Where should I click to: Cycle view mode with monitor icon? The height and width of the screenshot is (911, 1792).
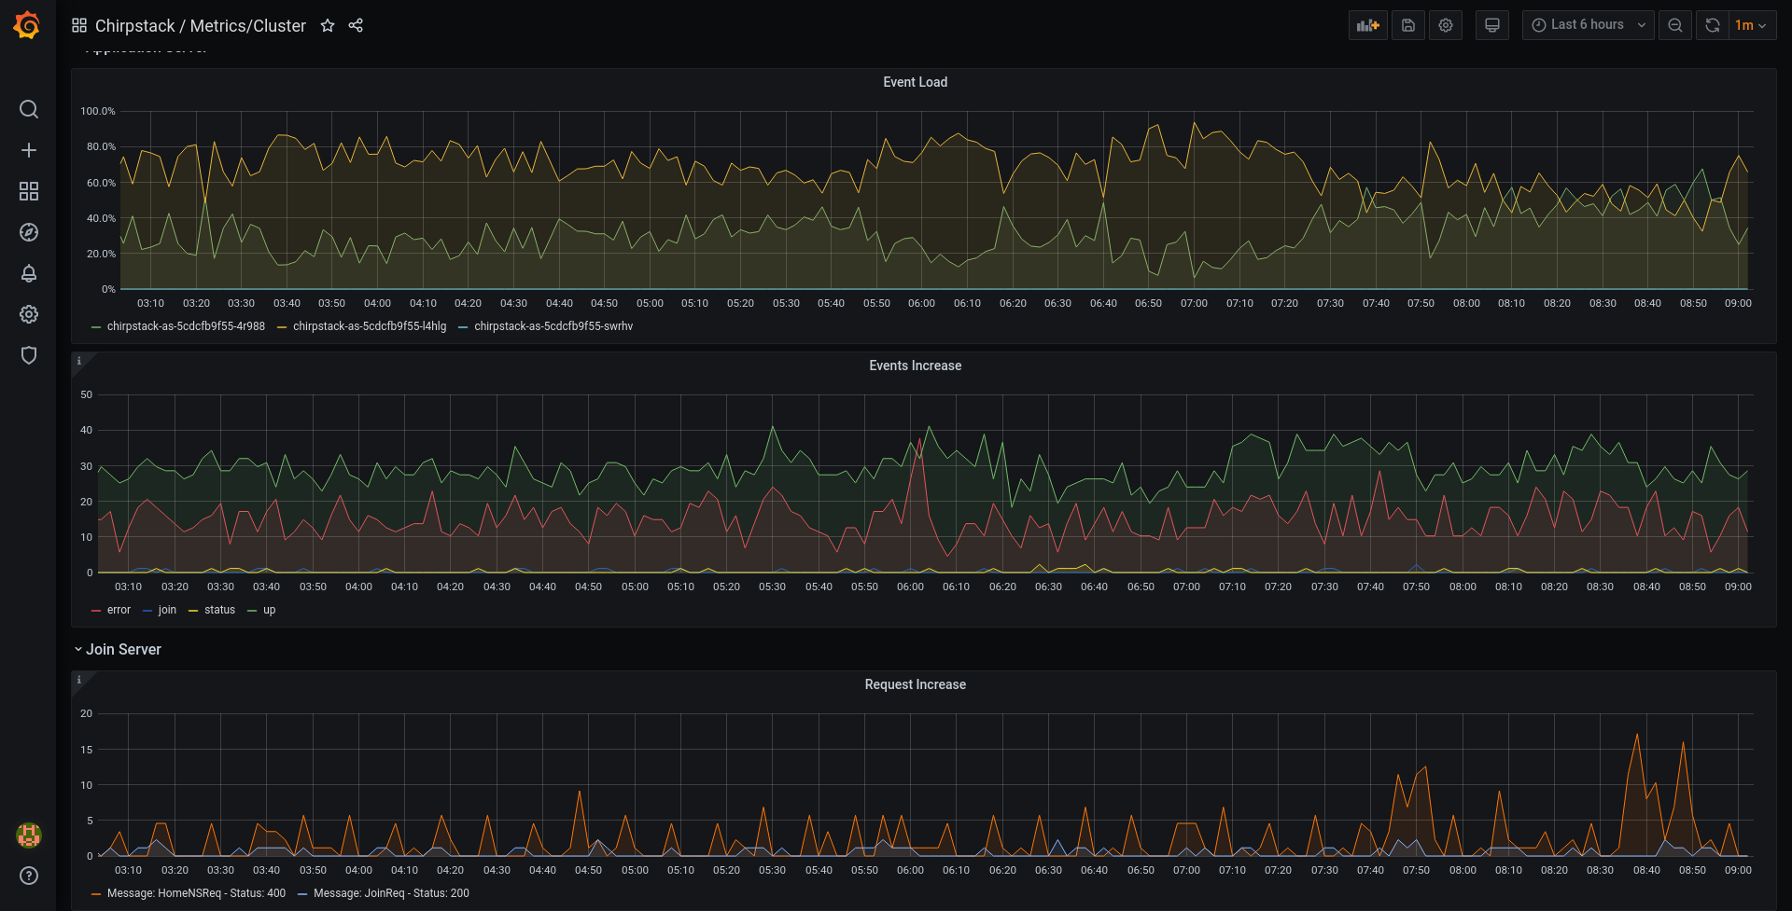(x=1492, y=25)
